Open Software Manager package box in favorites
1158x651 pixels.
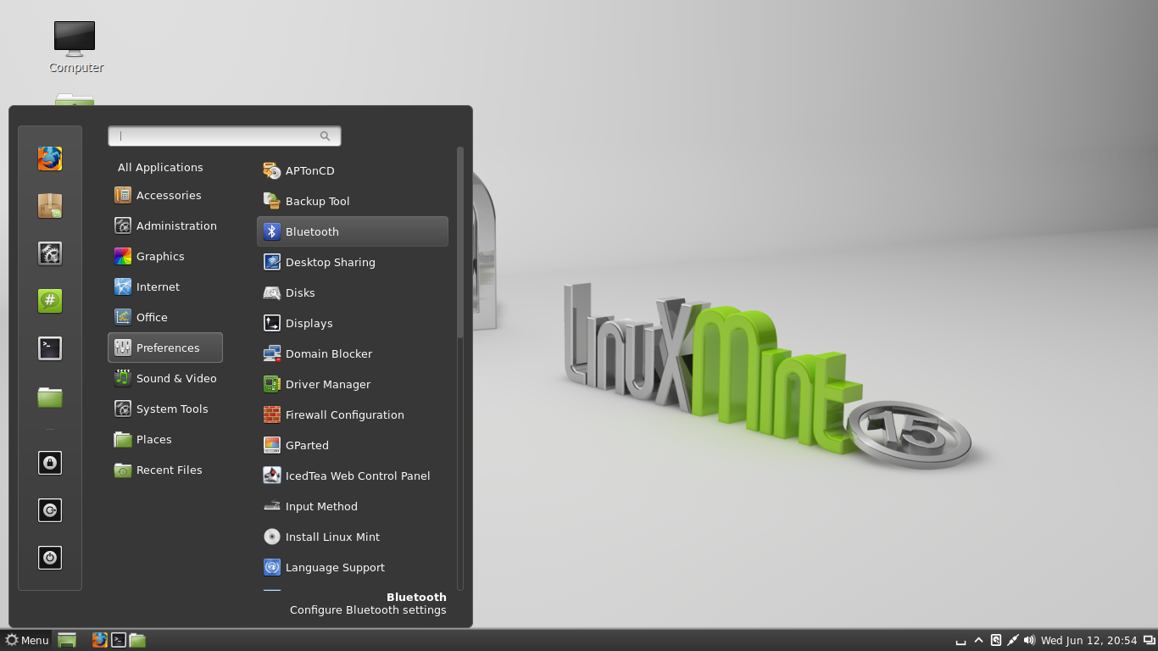50,206
